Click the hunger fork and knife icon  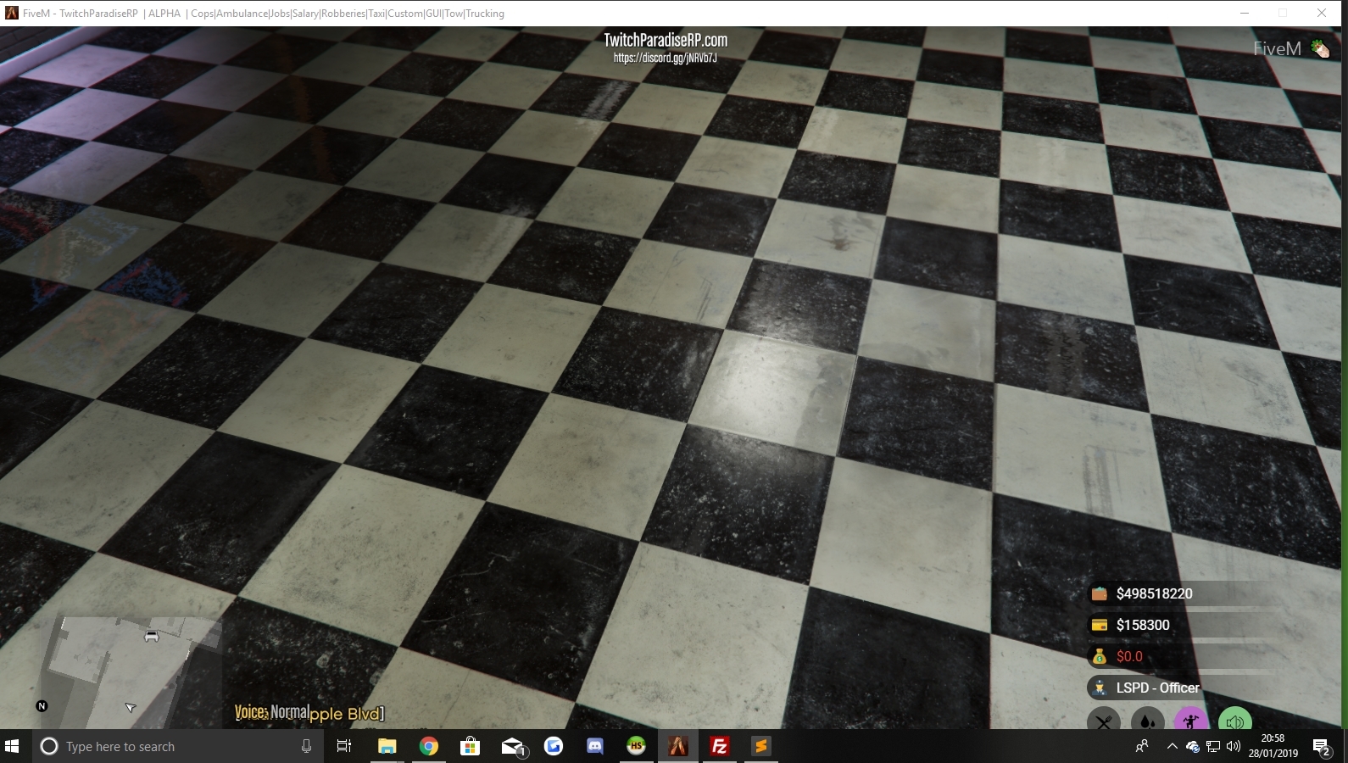[x=1104, y=721]
